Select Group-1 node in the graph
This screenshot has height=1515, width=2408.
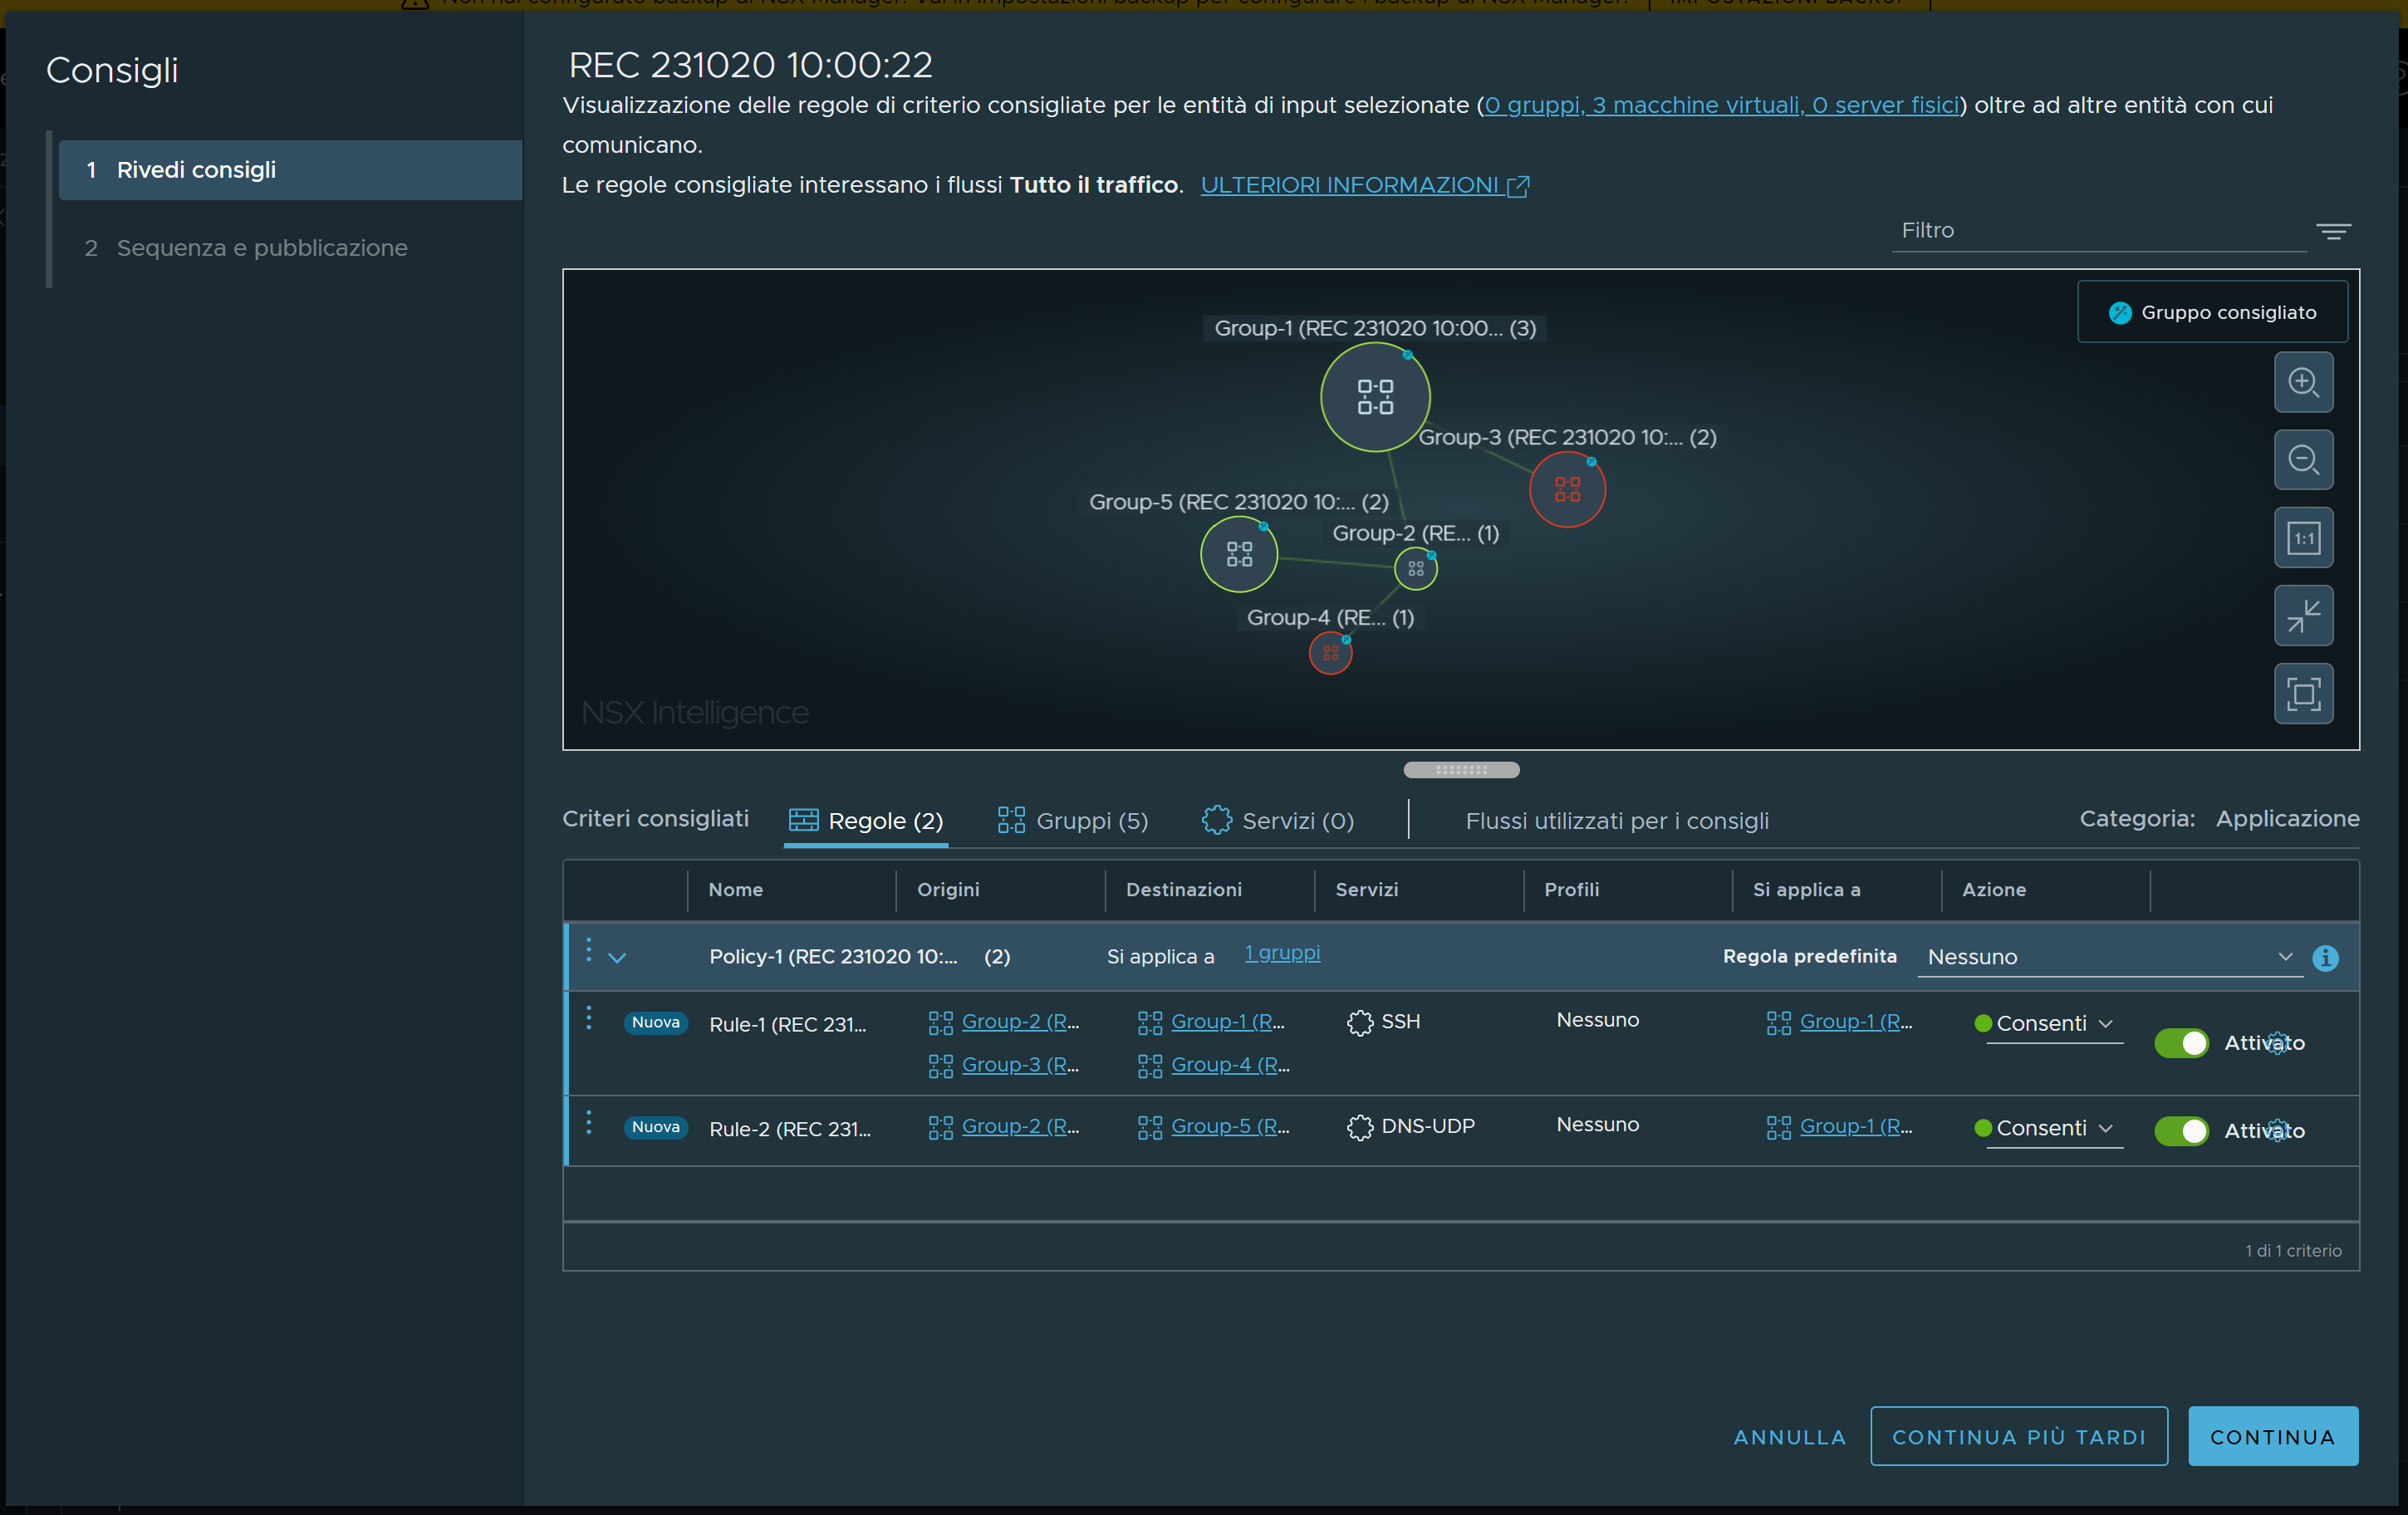(1375, 397)
